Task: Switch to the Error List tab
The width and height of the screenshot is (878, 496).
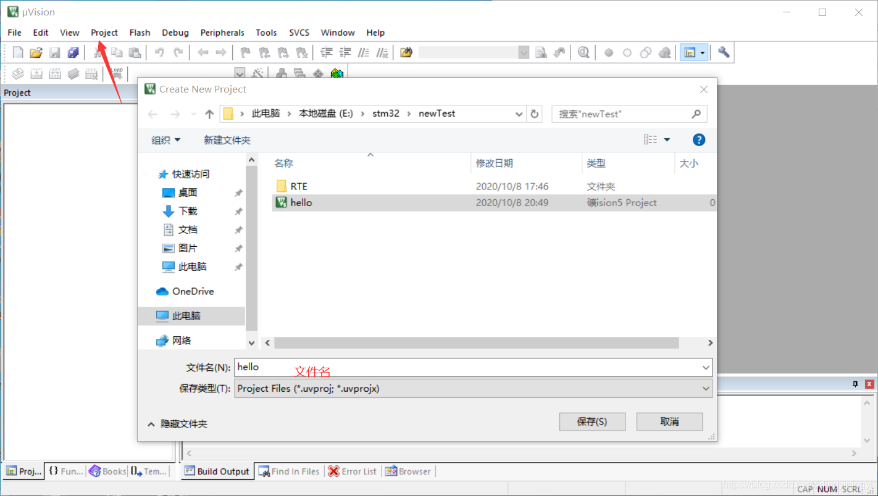Action: [353, 471]
